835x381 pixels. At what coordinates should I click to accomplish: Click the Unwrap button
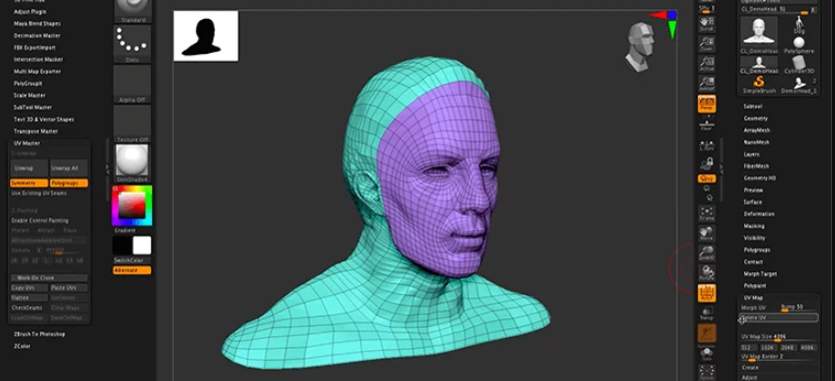29,169
